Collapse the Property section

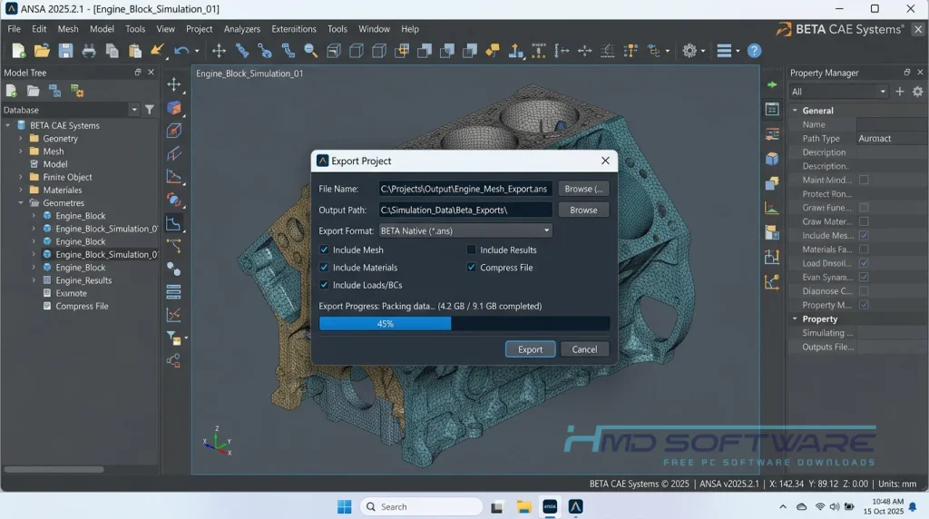point(795,318)
